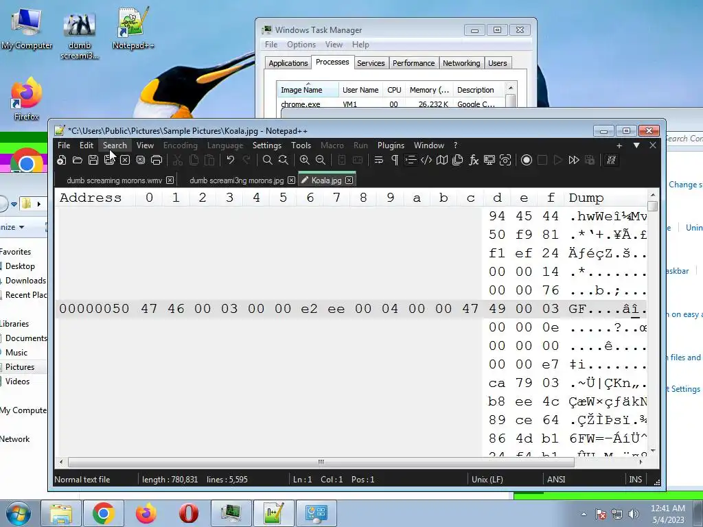703x527 pixels.
Task: Zoom in with the plus magnifier
Action: point(304,160)
